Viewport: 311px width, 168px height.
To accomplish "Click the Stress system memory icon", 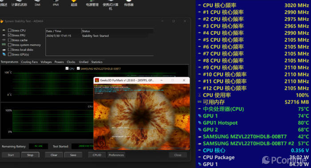I will [4, 45].
